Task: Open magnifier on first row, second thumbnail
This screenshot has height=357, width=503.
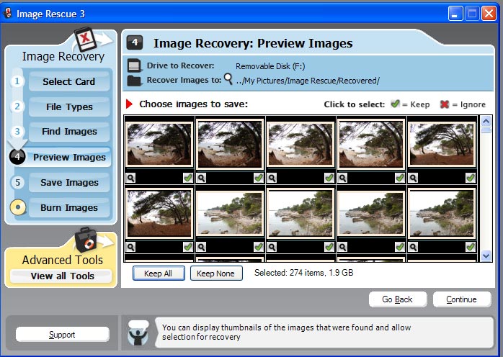Action: (201, 178)
